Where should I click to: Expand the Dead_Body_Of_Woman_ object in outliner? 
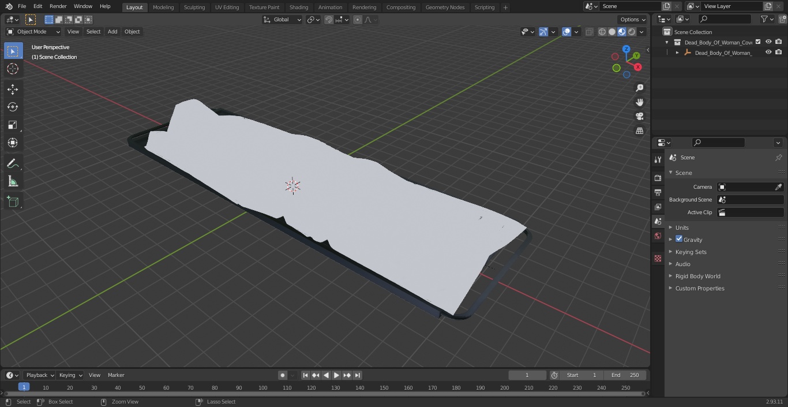click(x=677, y=53)
